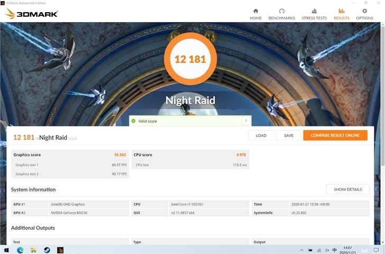385x254 pixels.
Task: Click the SAVE button
Action: tap(289, 135)
